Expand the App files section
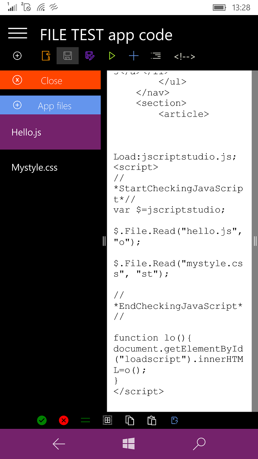Viewport: 258px width, 459px height. coord(50,105)
